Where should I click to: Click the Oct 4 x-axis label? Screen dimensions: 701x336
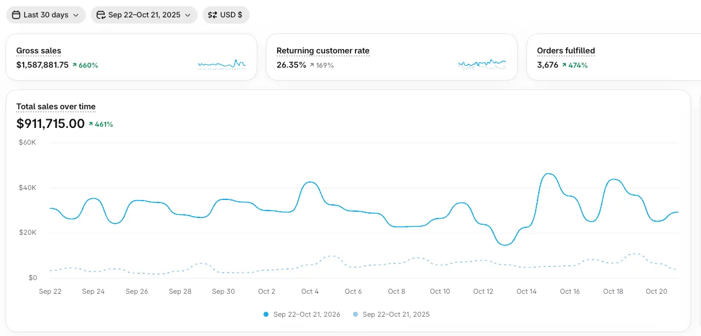click(x=310, y=291)
